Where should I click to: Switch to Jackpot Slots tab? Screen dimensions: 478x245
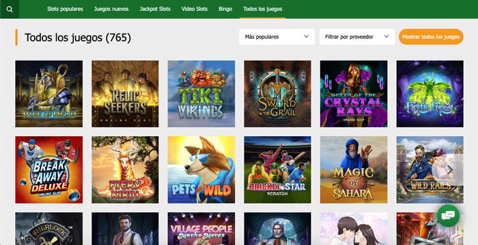coord(155,9)
